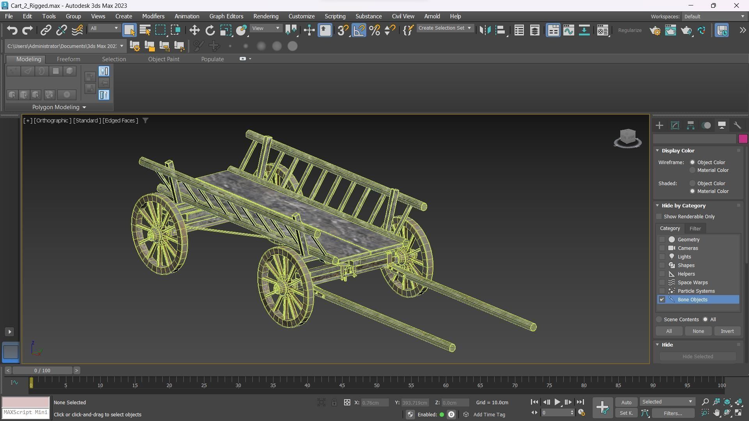Click the ViewCube in the viewport
Viewport: 749px width, 421px height.
[x=628, y=138]
